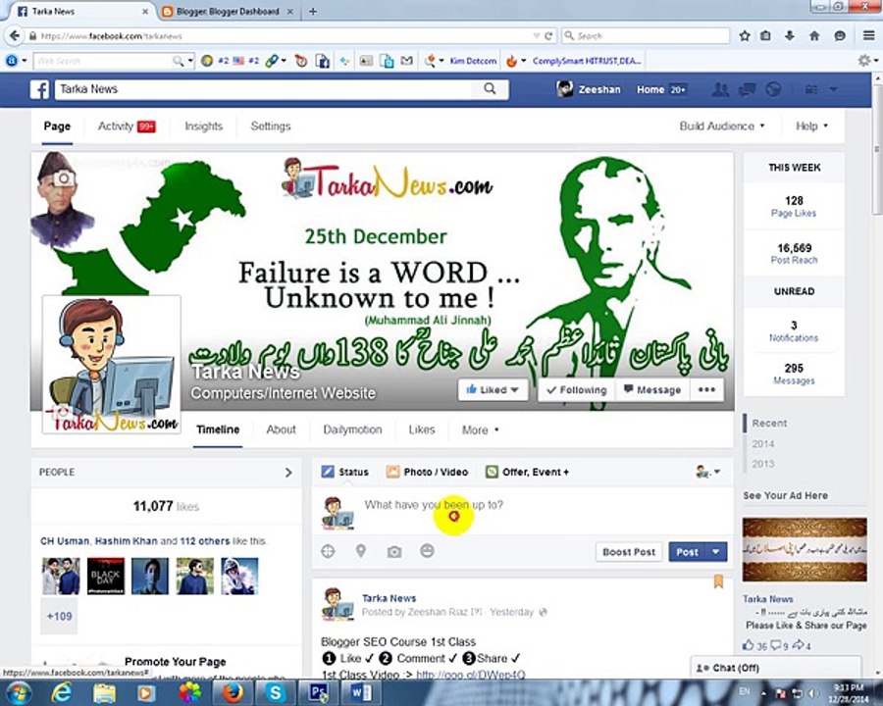Open the Insights tab
This screenshot has width=883, height=706.
coord(204,126)
